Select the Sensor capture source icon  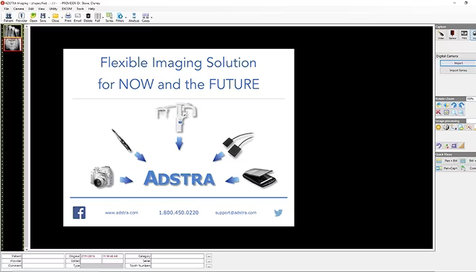[x=452, y=35]
